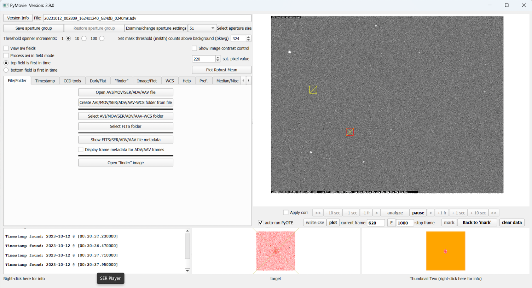Open the aperture size dropdown
Image resolution: width=532 pixels, height=288 pixels.
click(x=202, y=28)
